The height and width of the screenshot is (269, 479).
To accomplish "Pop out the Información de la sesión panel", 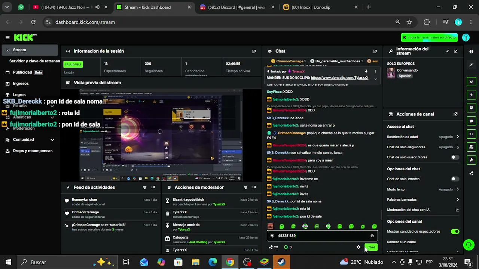I will click(254, 51).
